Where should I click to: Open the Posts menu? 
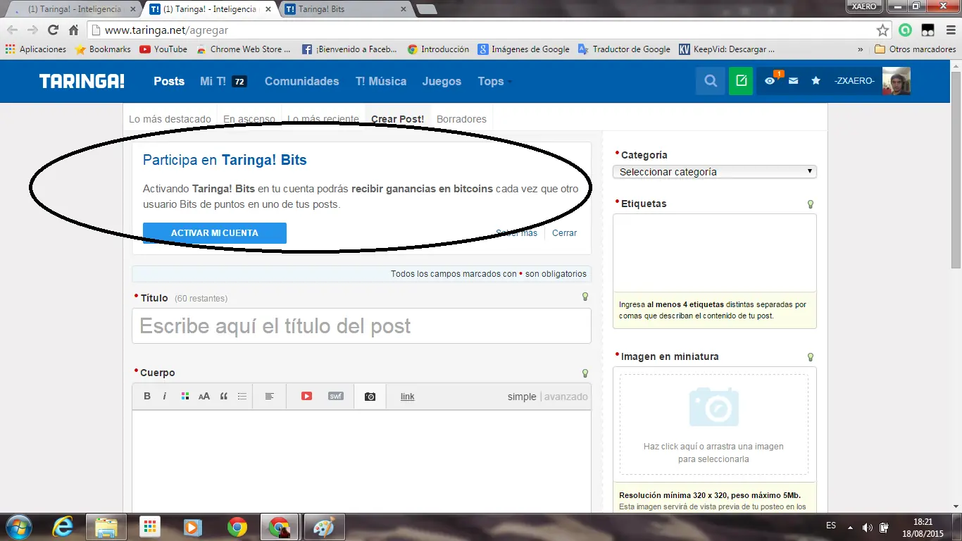click(x=169, y=81)
